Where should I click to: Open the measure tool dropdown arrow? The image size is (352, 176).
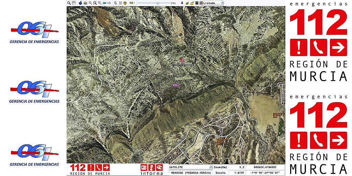[x=134, y=3]
